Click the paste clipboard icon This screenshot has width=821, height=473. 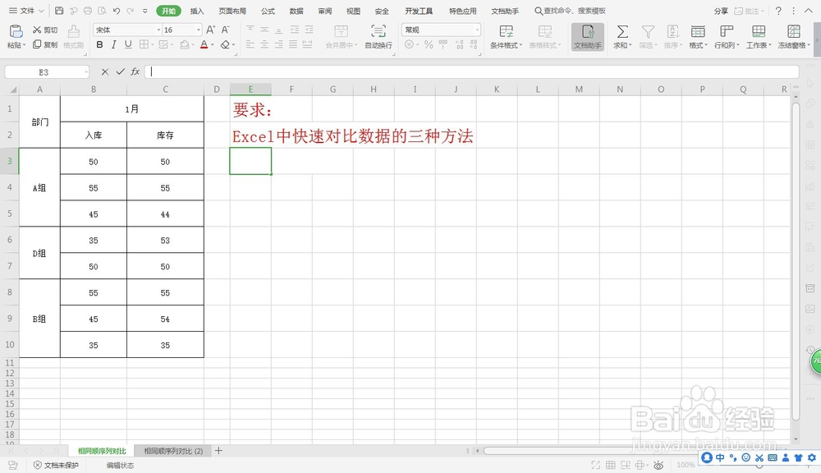coord(16,31)
